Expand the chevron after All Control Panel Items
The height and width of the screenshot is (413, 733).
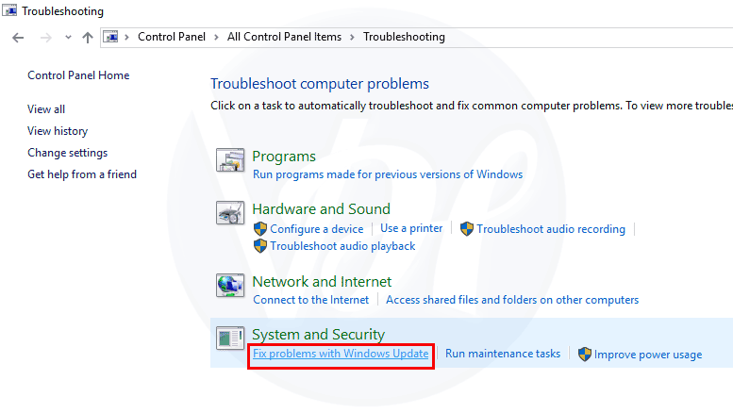353,38
